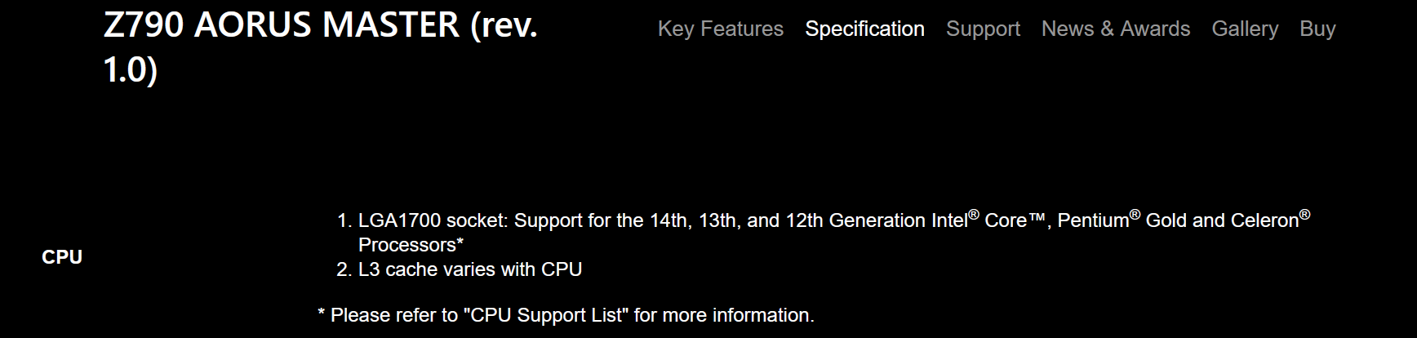Click the word Intel in the CPU spec
Image resolution: width=1417 pixels, height=338 pixels.
pos(944,221)
